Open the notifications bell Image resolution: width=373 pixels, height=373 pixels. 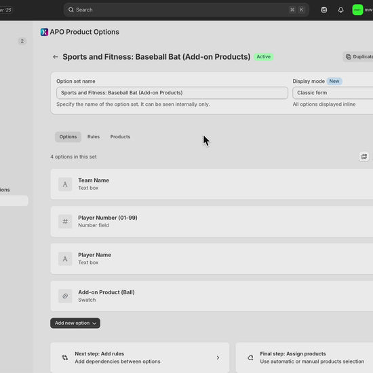pyautogui.click(x=340, y=9)
